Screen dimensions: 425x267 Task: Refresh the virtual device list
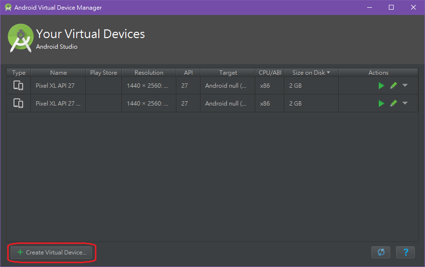tap(381, 253)
